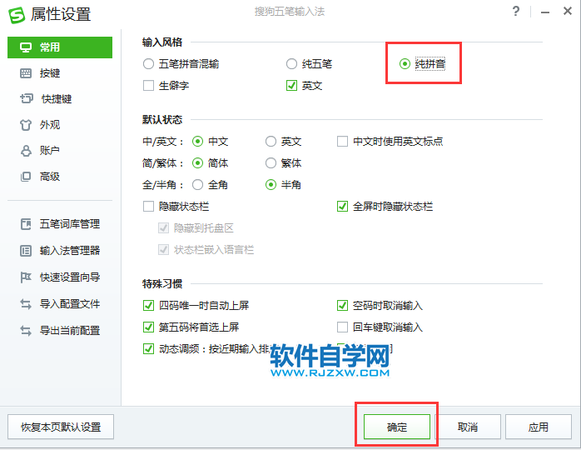The height and width of the screenshot is (450, 581).
Task: Click the dictionary icon beside 五笔词库管理
Action: [26, 224]
